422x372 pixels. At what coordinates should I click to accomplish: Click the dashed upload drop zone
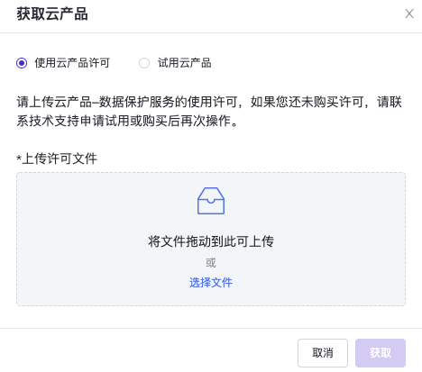tap(211, 239)
